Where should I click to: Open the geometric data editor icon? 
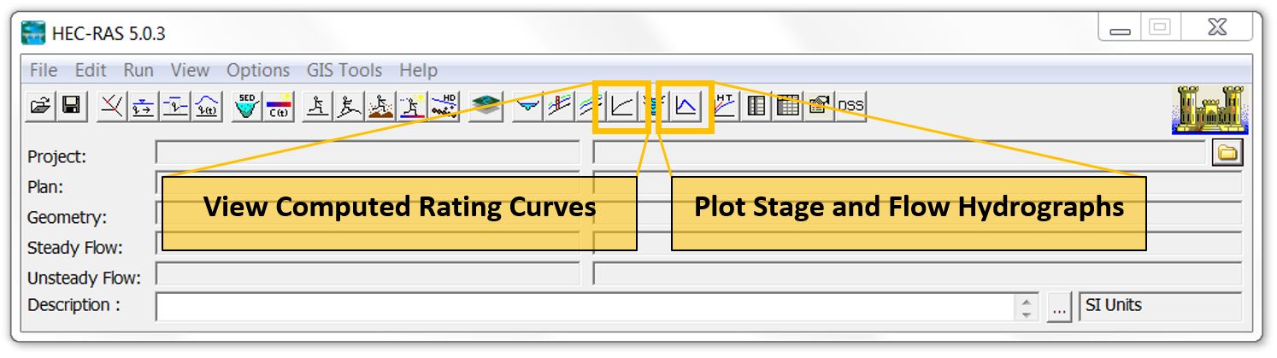coord(112,106)
